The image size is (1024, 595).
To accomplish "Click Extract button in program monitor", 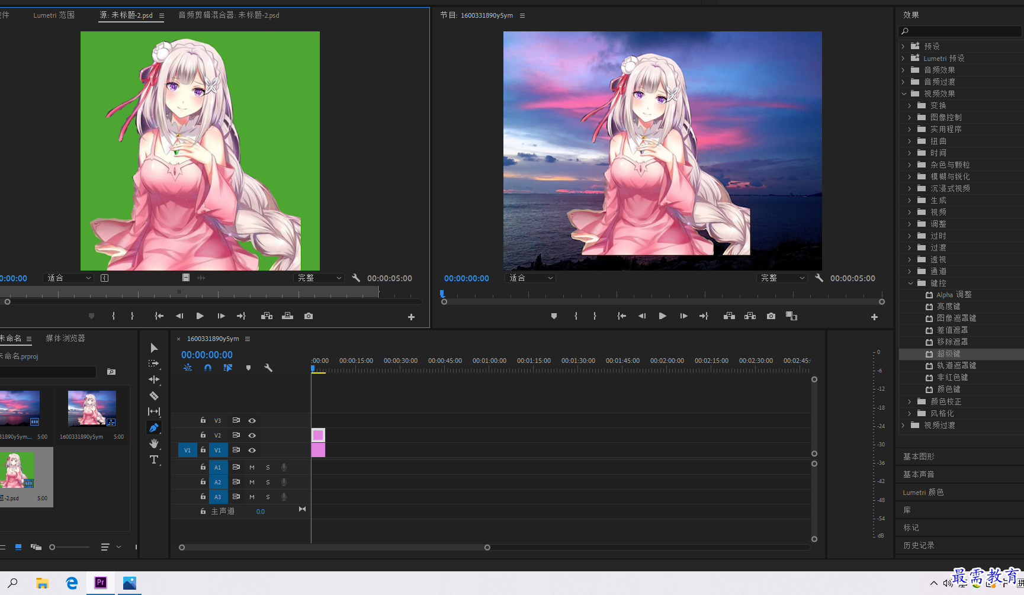I will pos(750,316).
